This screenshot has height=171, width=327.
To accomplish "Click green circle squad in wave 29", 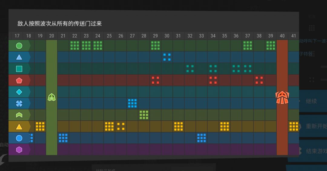I will tap(155, 45).
